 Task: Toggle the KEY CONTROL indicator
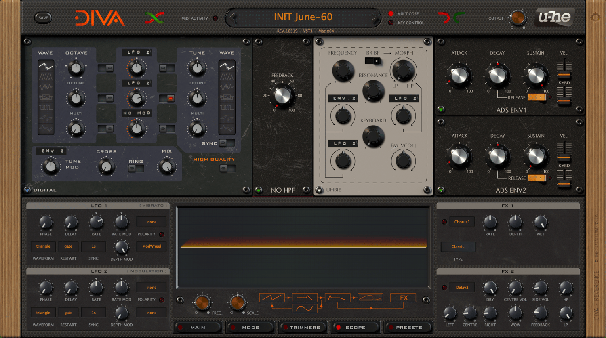pyautogui.click(x=391, y=23)
